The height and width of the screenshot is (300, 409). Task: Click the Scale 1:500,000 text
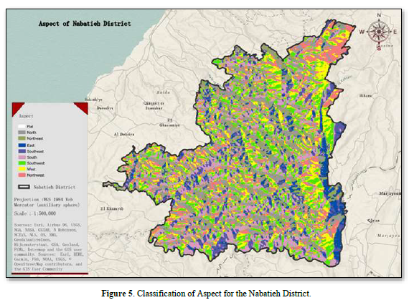pyautogui.click(x=35, y=213)
